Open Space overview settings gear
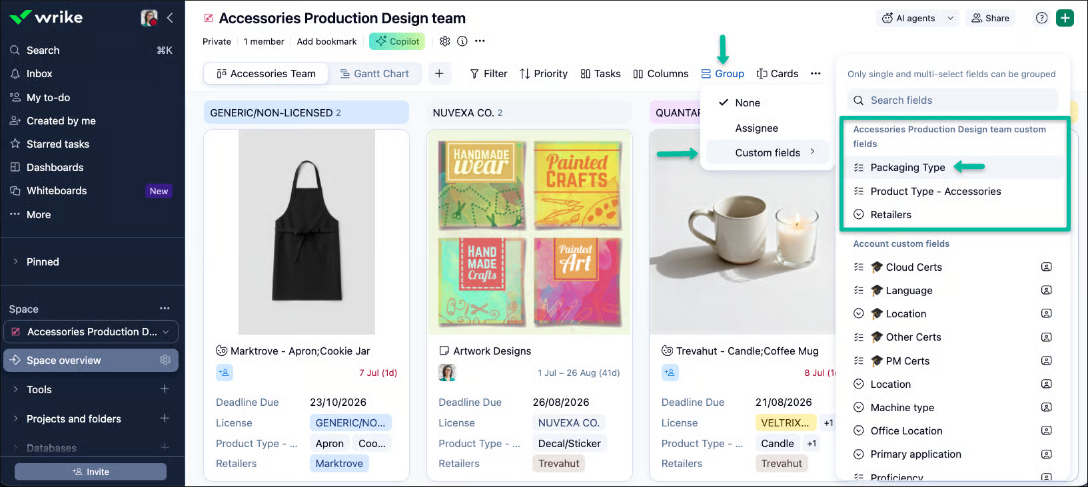Viewport: 1088px width, 487px height. tap(165, 360)
